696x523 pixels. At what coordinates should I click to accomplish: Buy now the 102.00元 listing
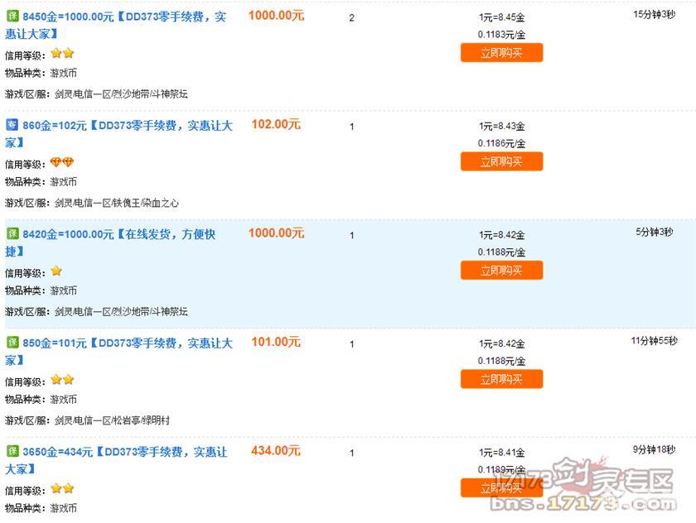[501, 161]
